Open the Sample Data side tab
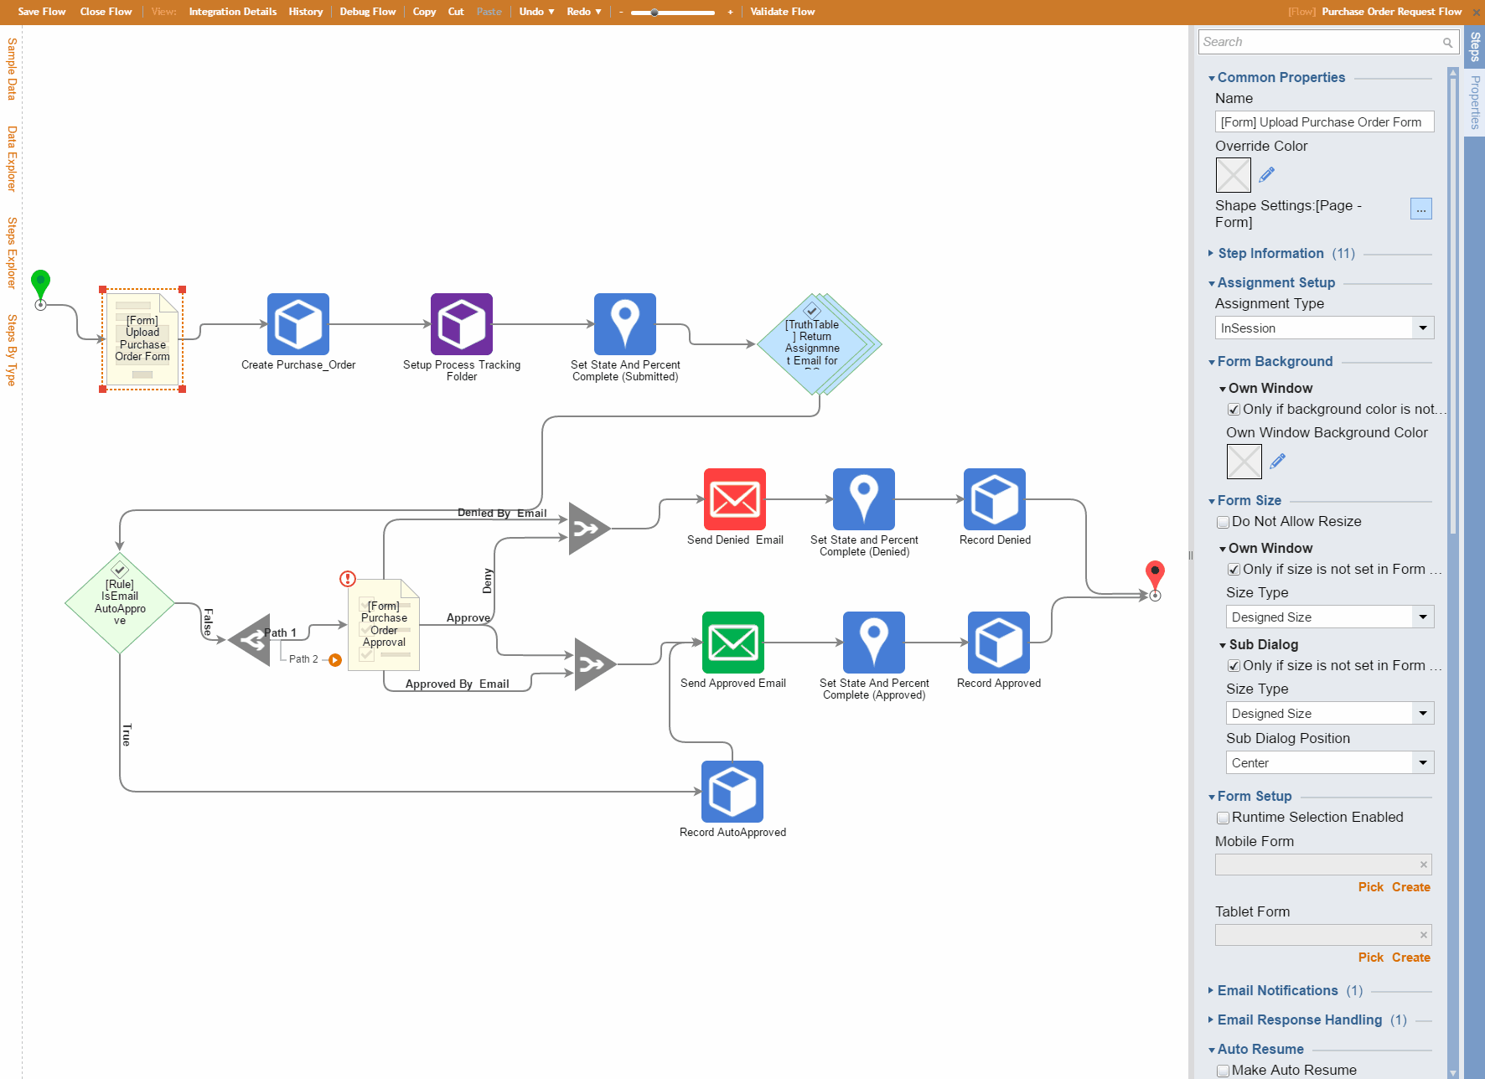The width and height of the screenshot is (1485, 1079). (x=12, y=69)
